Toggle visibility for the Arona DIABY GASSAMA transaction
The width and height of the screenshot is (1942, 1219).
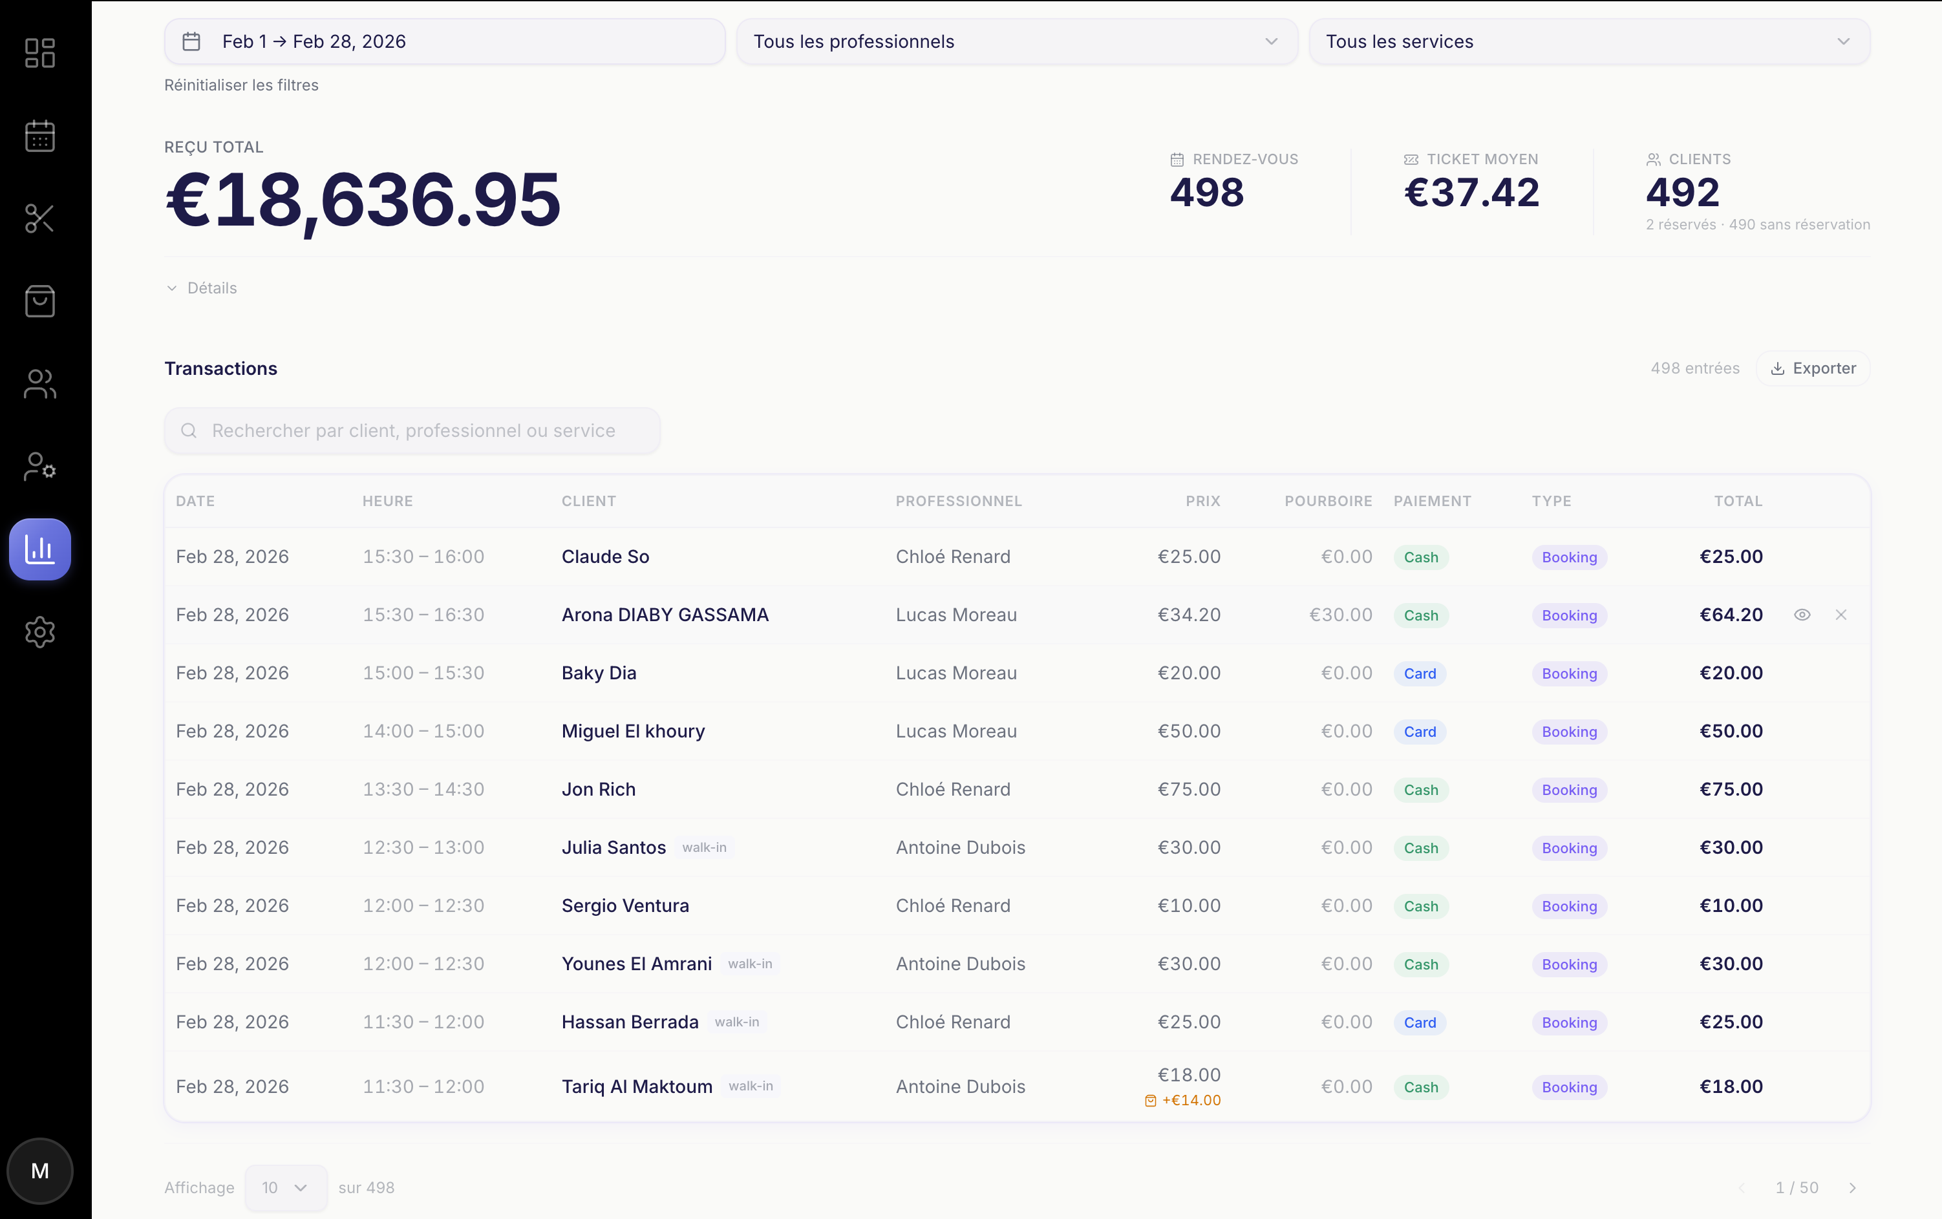click(x=1802, y=614)
